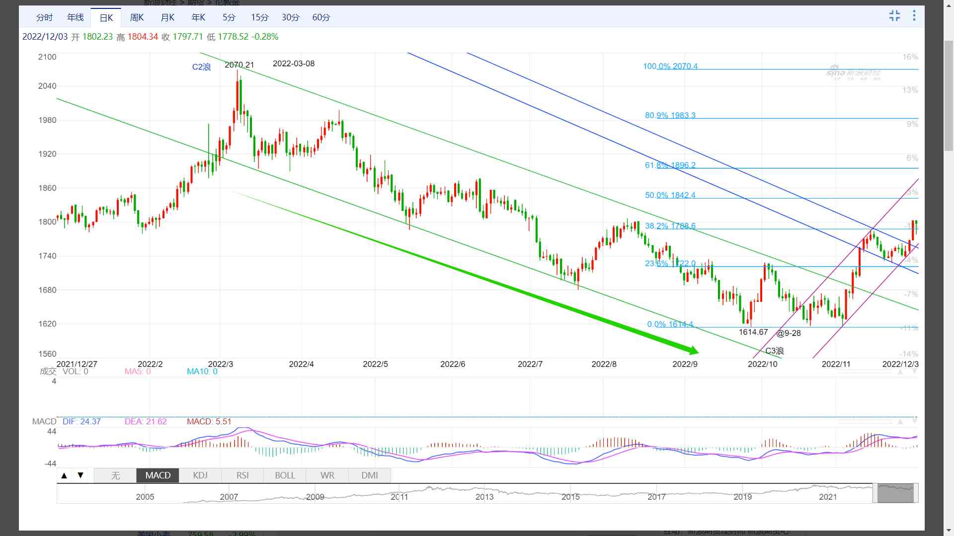Collapse MACD panel with faded down arrow
The image size is (954, 536).
pyautogui.click(x=915, y=422)
